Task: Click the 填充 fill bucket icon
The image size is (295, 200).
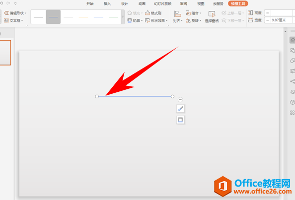Action: (130, 13)
